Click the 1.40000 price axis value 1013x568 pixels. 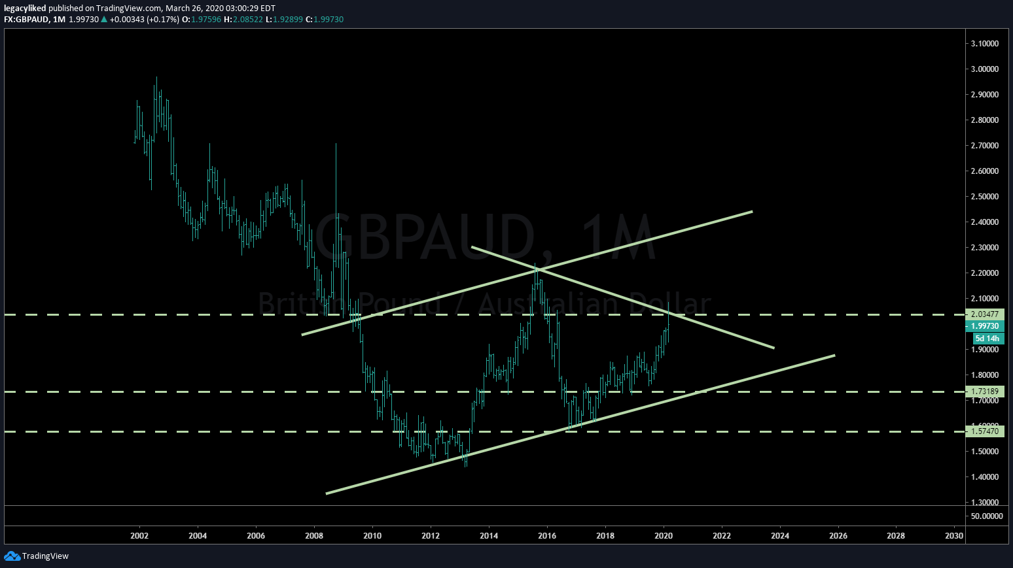pos(985,477)
